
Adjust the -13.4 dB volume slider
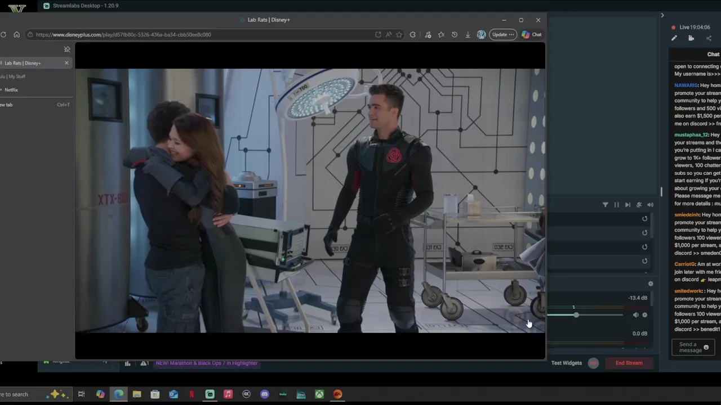[576, 315]
